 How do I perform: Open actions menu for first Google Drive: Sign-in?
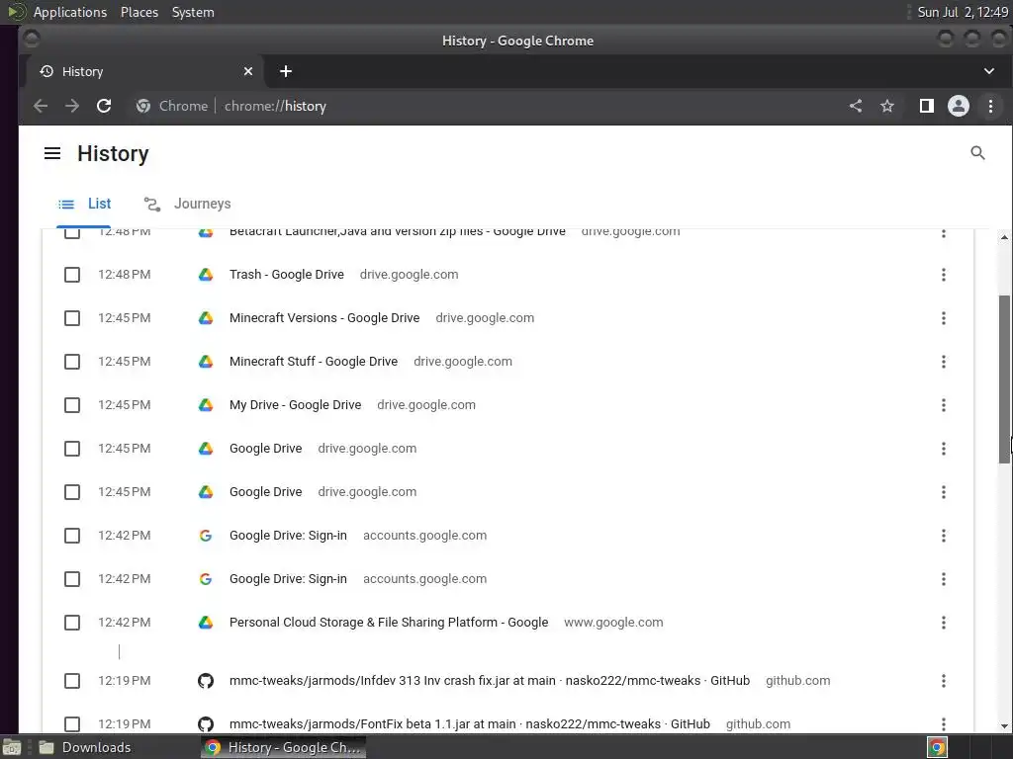[943, 536]
